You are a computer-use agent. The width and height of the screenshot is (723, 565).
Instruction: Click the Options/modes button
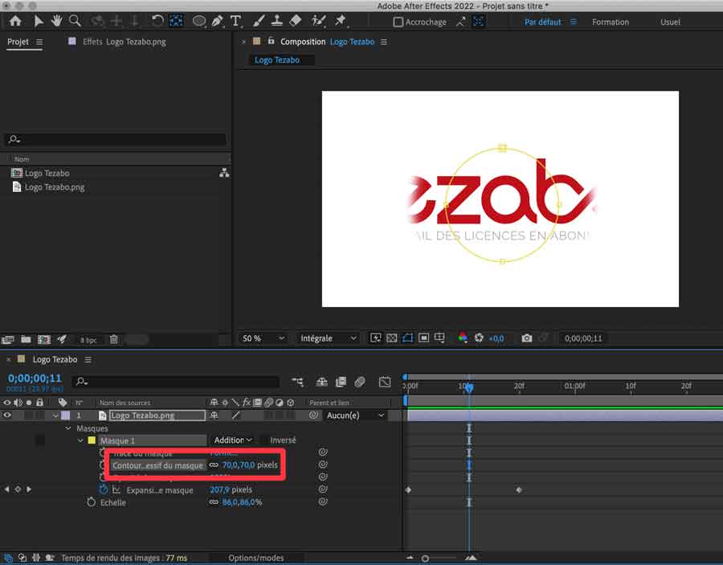pos(256,558)
